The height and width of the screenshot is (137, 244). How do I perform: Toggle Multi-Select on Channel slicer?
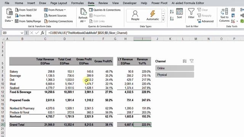[x=185, y=61]
